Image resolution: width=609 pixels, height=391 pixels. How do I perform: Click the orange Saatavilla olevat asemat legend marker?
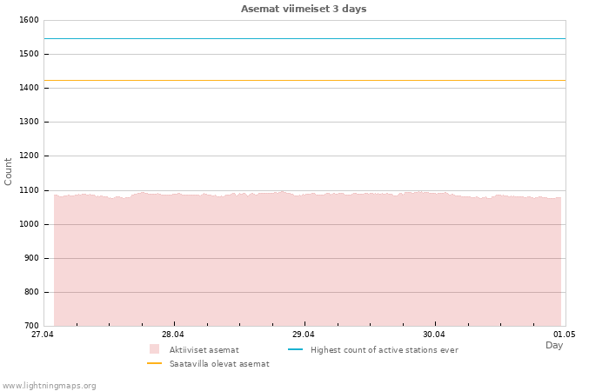coord(154,363)
